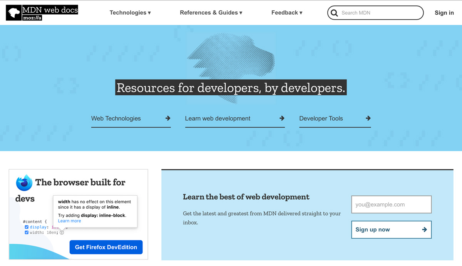
Task: Open the Learn more link in the tooltip
Action: tap(69, 221)
